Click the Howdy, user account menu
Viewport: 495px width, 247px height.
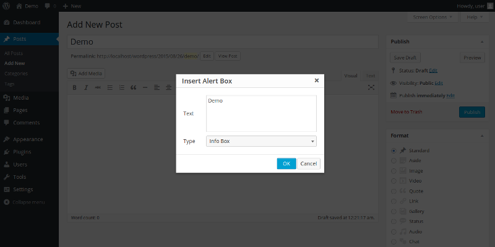coord(475,6)
